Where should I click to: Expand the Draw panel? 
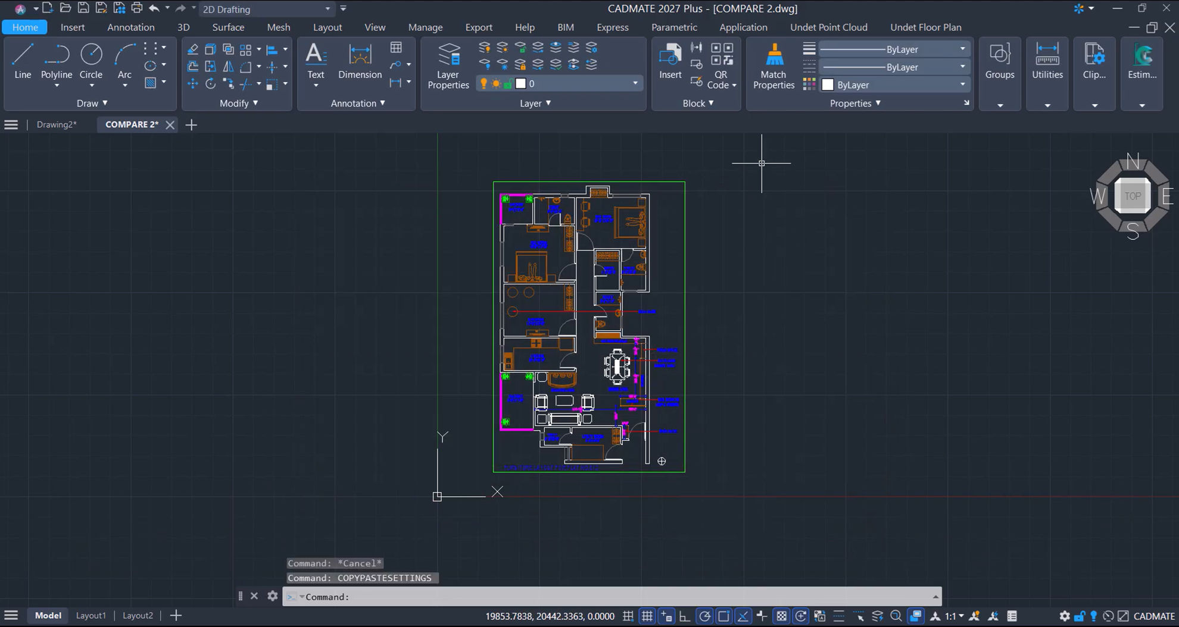(92, 104)
